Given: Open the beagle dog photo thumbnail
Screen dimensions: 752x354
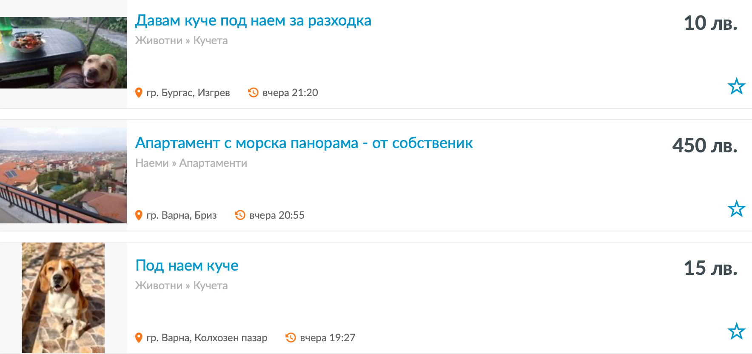Looking at the screenshot, I should [x=63, y=297].
